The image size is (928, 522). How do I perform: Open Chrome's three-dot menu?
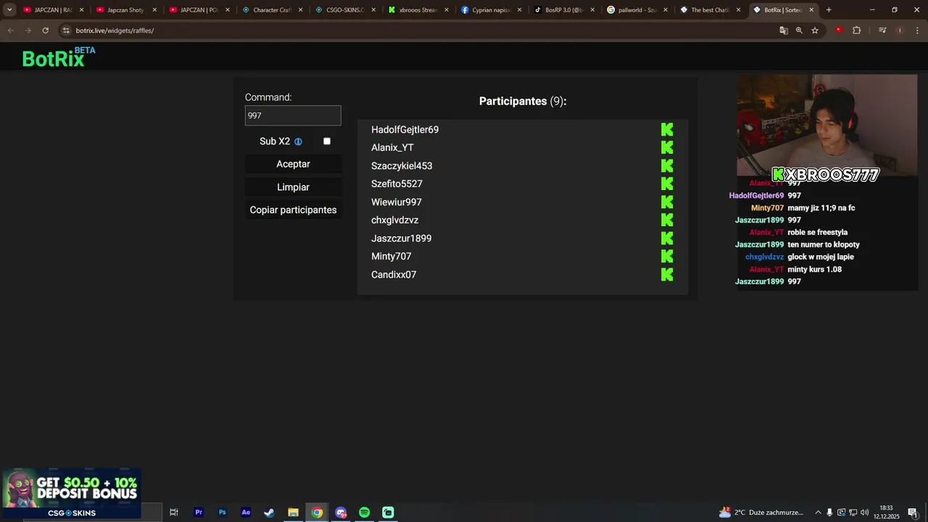pos(916,30)
